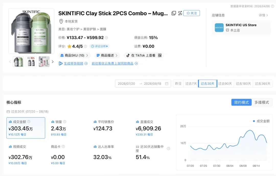Open the SKINTIFIC US Store card
This screenshot has width=276, height=176.
(x=241, y=28)
